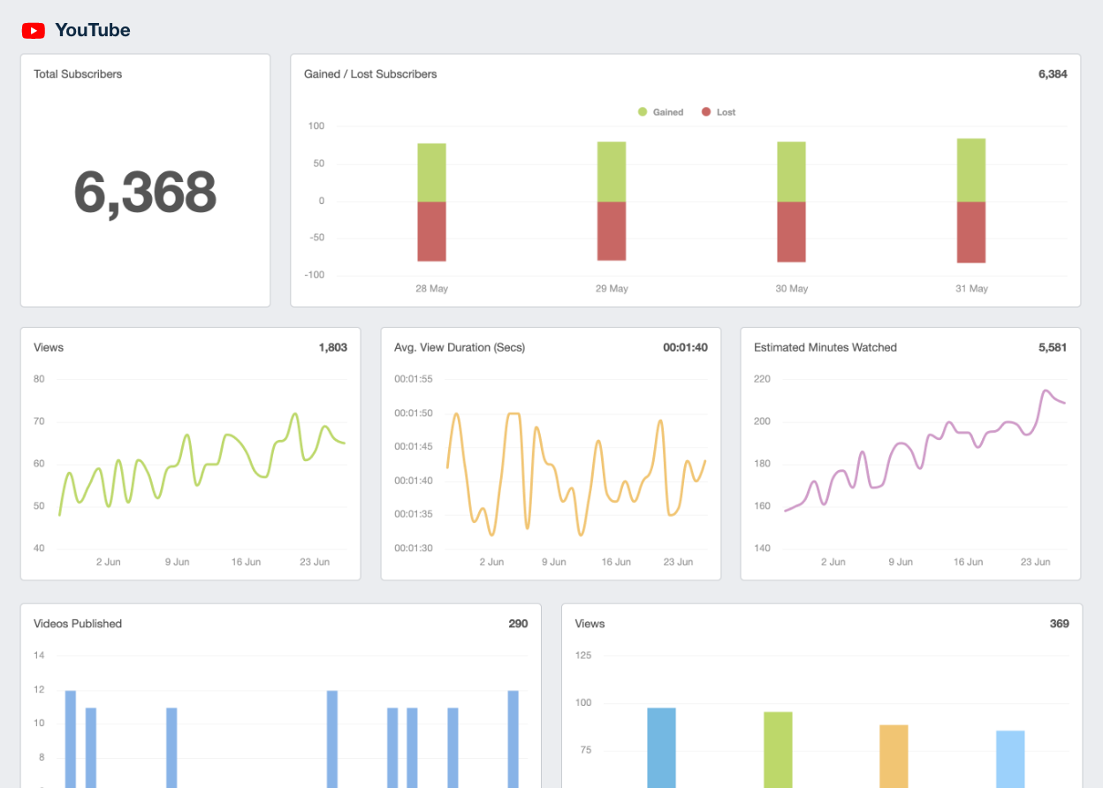Toggle the Gained legend entry
This screenshot has height=788, width=1103.
pyautogui.click(x=660, y=112)
